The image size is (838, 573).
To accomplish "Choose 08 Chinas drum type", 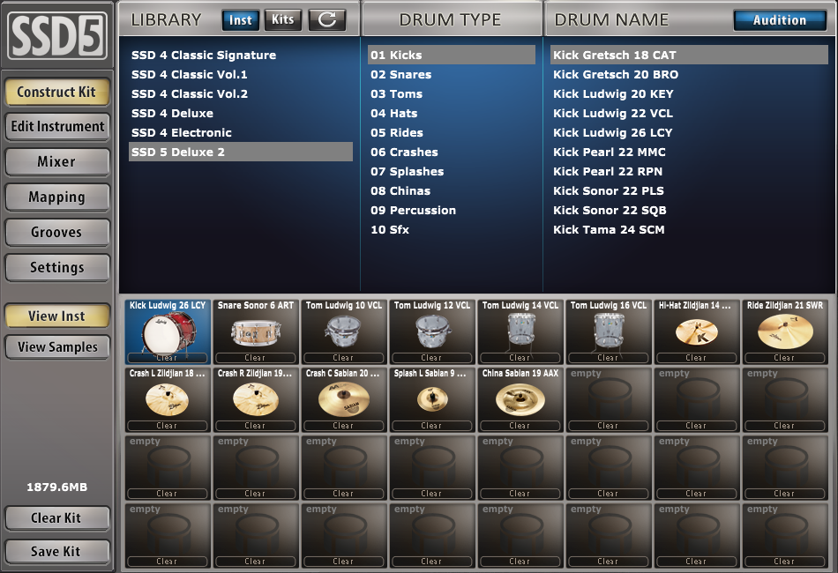I will click(x=452, y=190).
